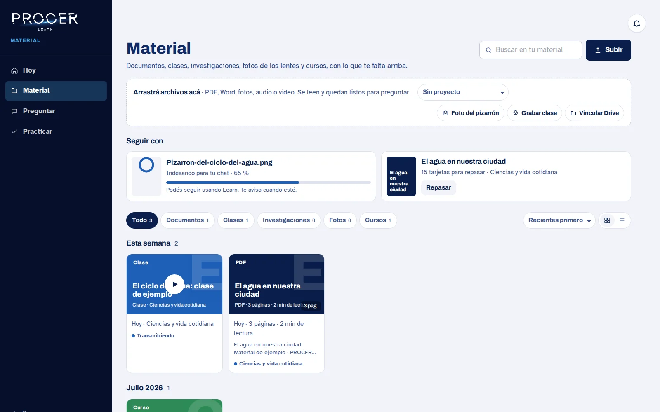The image size is (660, 412).
Task: Click the Ciencias y vida cotidiana tag on PDF card
Action: tap(268, 364)
